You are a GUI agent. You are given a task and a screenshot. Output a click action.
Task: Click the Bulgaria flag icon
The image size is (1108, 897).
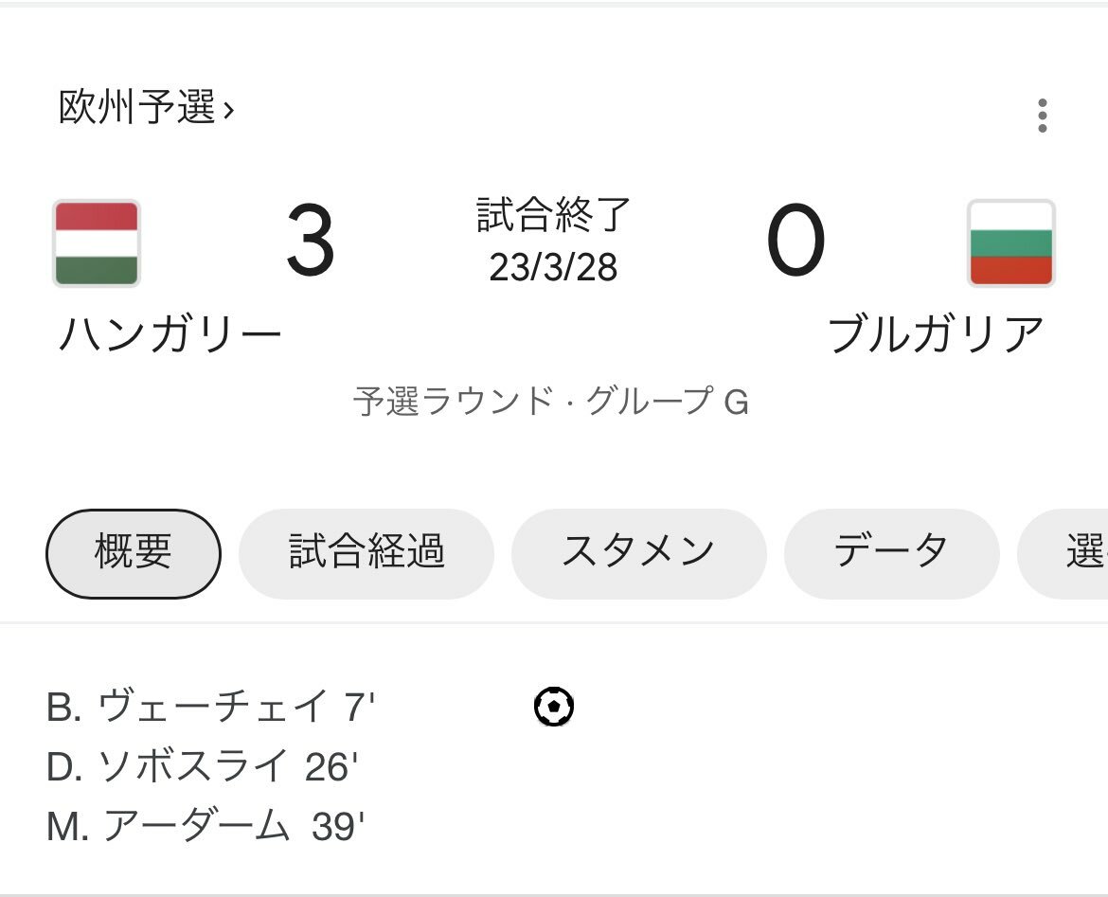point(1011,243)
